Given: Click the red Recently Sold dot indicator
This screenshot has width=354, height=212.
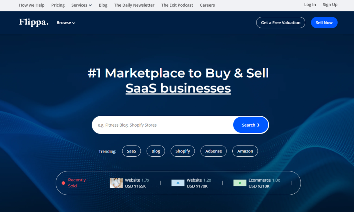Looking at the screenshot, I should tap(64, 183).
